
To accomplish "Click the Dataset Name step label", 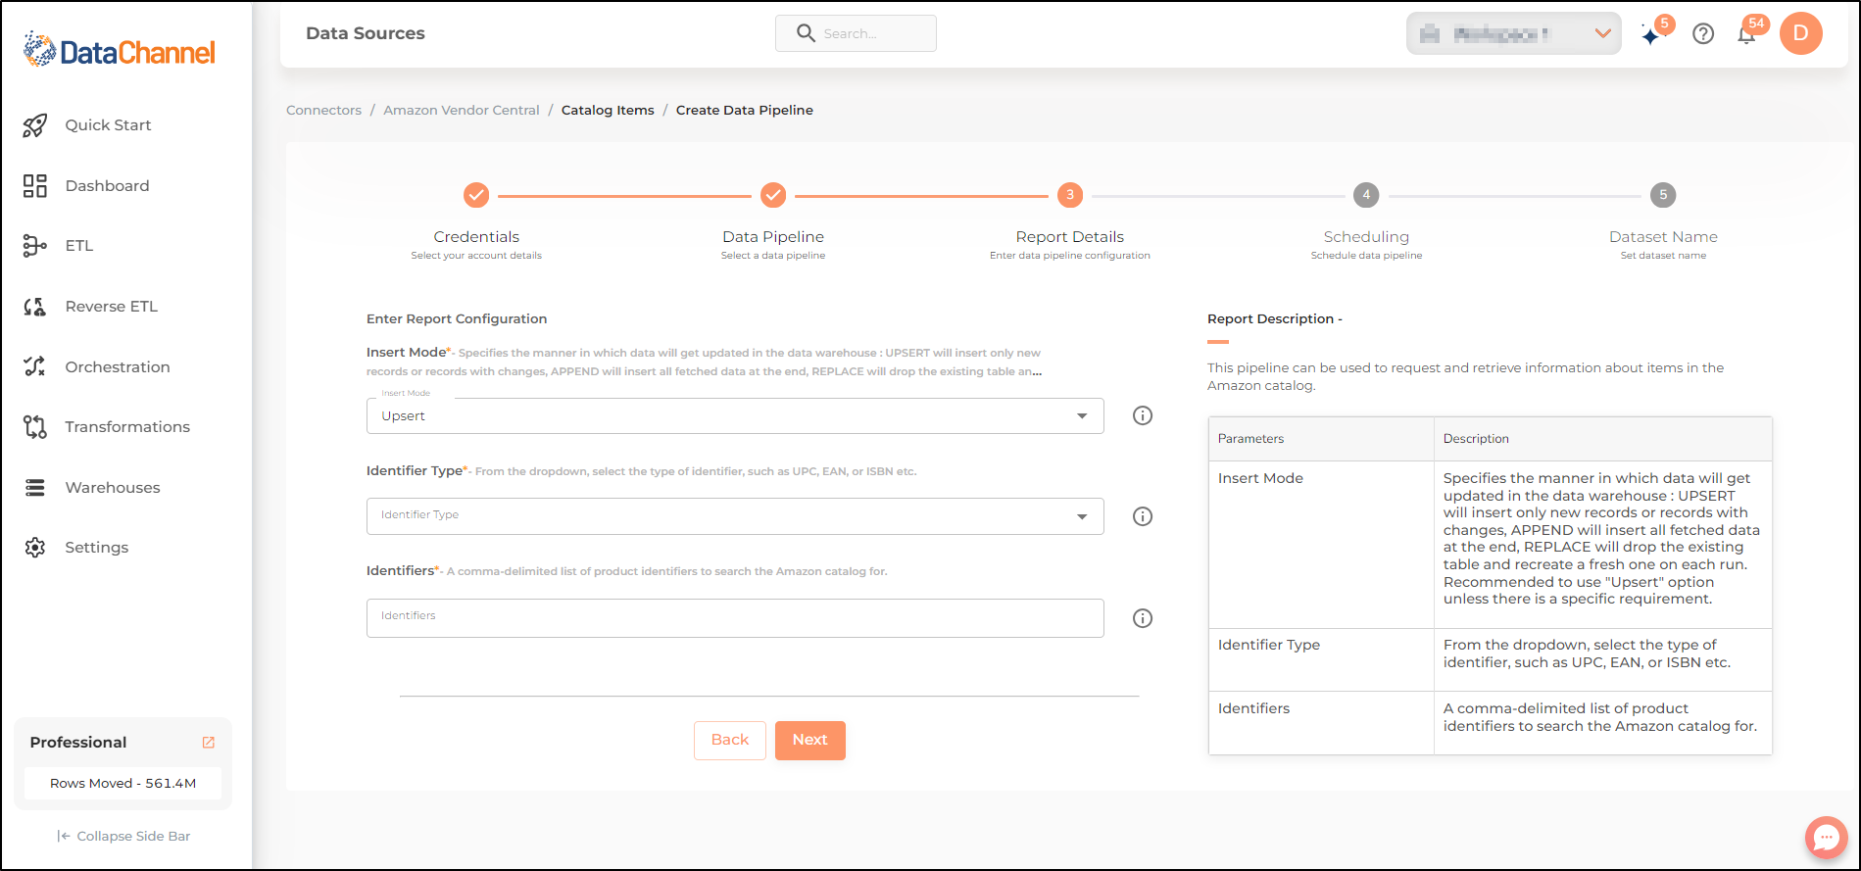I will tap(1663, 237).
